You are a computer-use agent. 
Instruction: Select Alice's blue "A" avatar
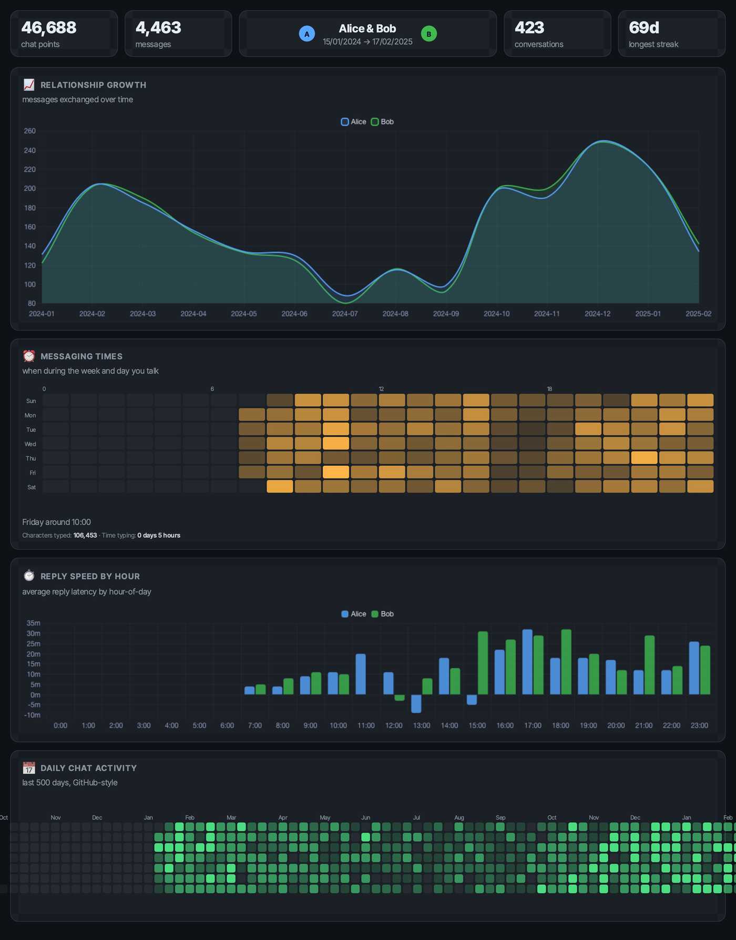[x=307, y=34]
